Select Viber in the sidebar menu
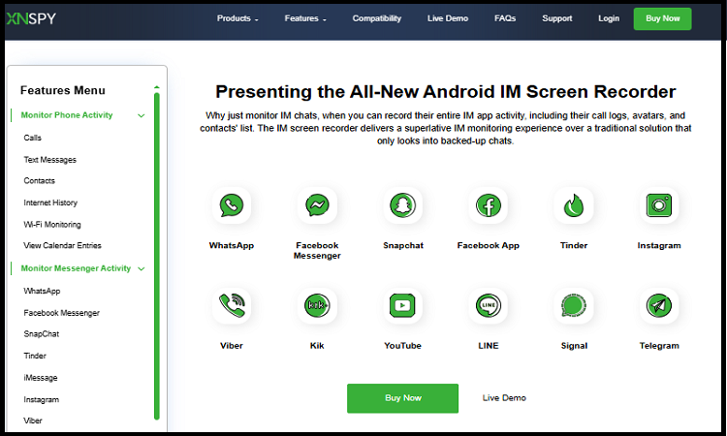Image resolution: width=727 pixels, height=436 pixels. [x=33, y=420]
